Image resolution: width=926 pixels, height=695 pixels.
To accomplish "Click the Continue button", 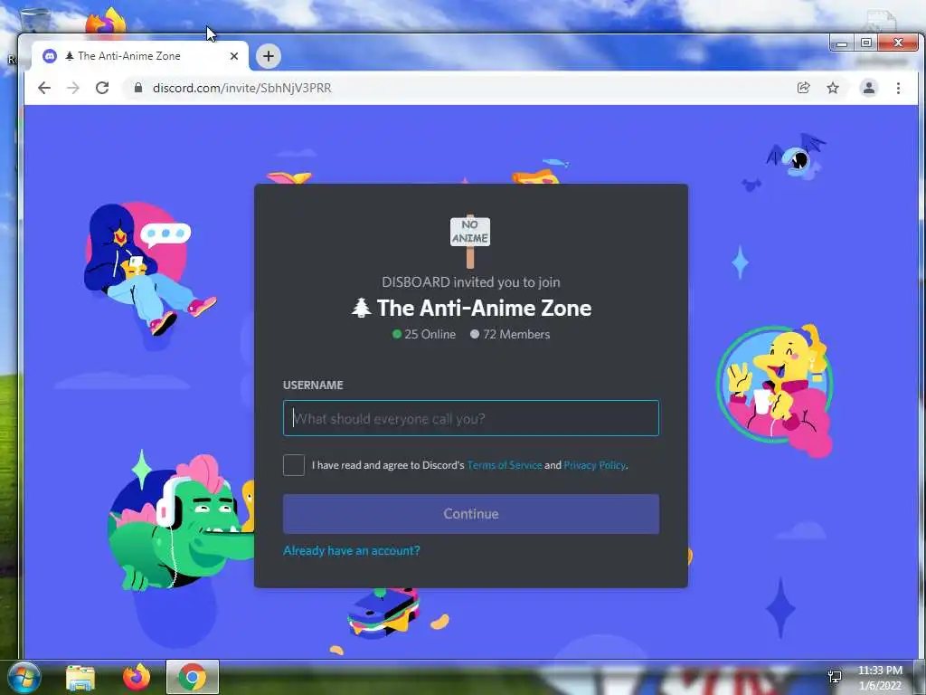I will tap(470, 514).
